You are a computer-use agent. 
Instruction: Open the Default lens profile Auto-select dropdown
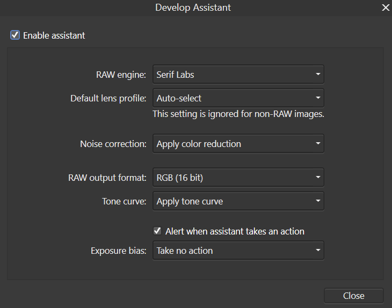tap(238, 98)
